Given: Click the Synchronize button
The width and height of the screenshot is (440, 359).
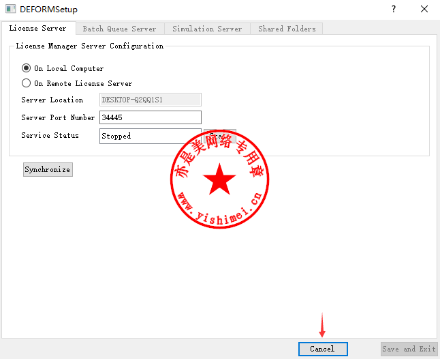Looking at the screenshot, I should click(48, 169).
